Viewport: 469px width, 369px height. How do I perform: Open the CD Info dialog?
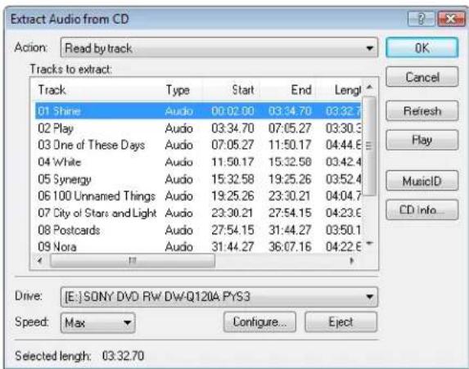tap(422, 209)
